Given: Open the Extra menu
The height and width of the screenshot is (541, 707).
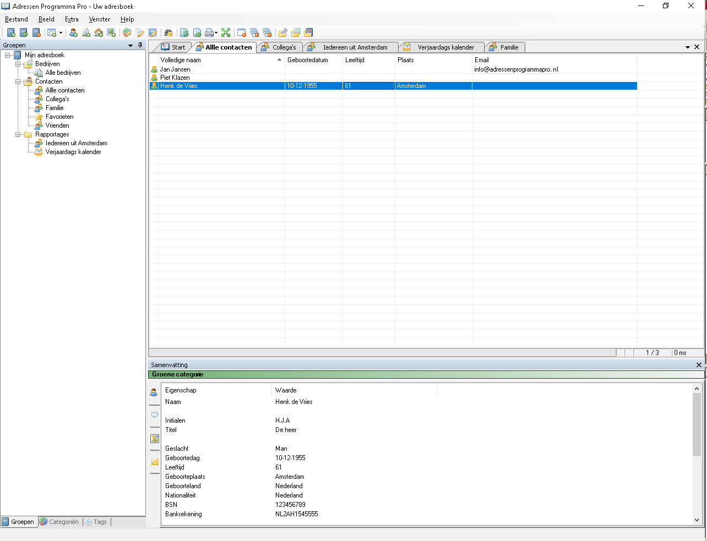Looking at the screenshot, I should click(x=72, y=19).
